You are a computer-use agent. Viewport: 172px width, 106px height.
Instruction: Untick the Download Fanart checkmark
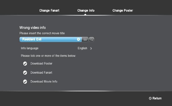pos(25,73)
